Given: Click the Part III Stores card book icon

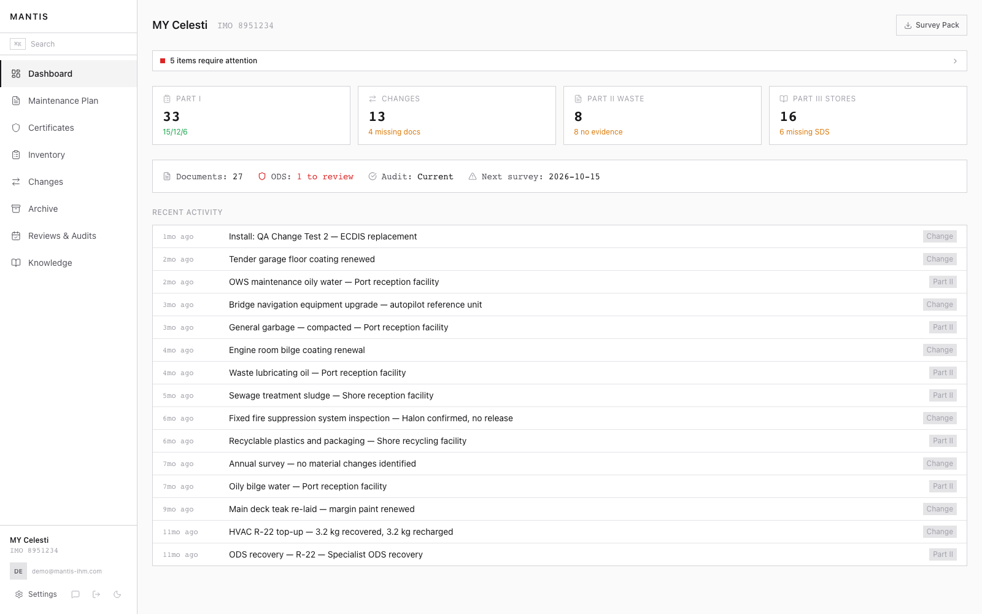Looking at the screenshot, I should coord(784,99).
